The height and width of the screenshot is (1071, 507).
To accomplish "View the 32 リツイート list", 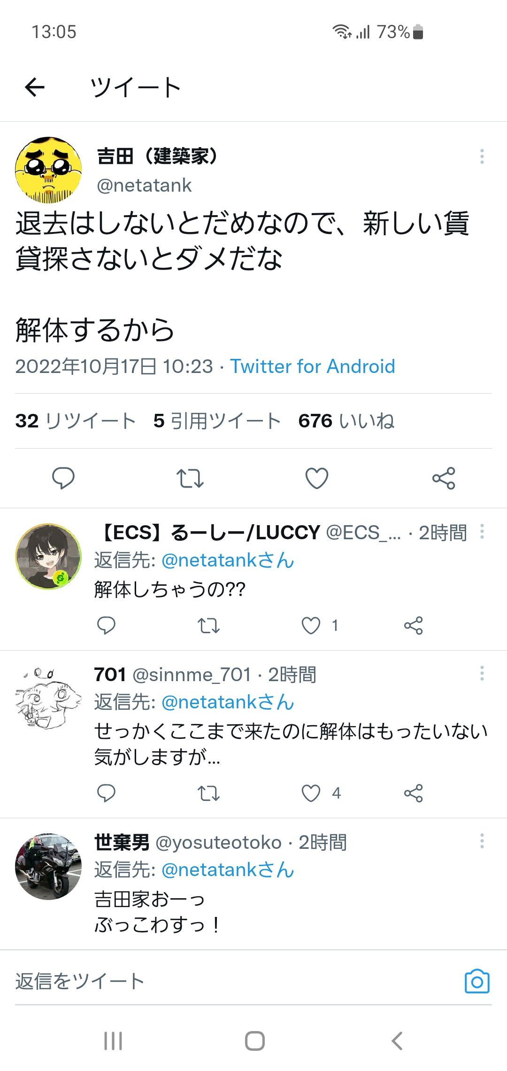I will tap(76, 421).
